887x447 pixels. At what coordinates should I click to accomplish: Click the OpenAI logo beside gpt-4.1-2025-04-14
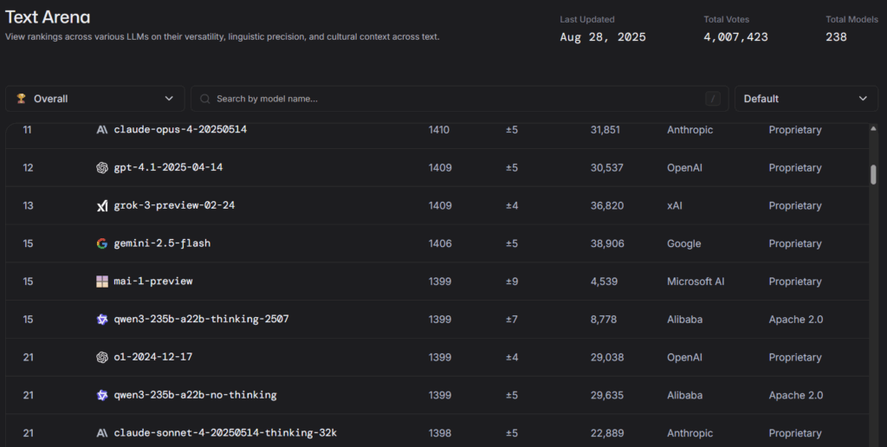pos(102,167)
